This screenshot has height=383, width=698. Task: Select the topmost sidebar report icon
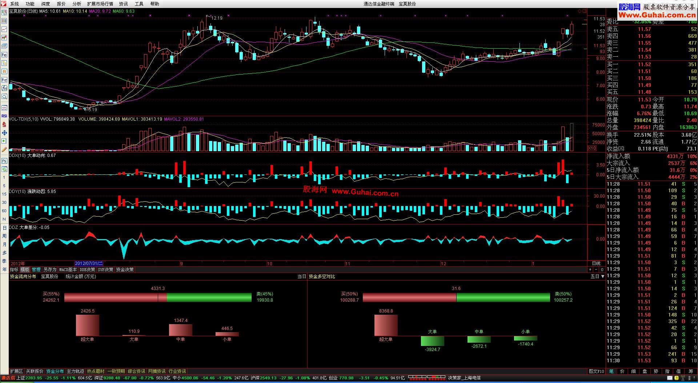4,12
